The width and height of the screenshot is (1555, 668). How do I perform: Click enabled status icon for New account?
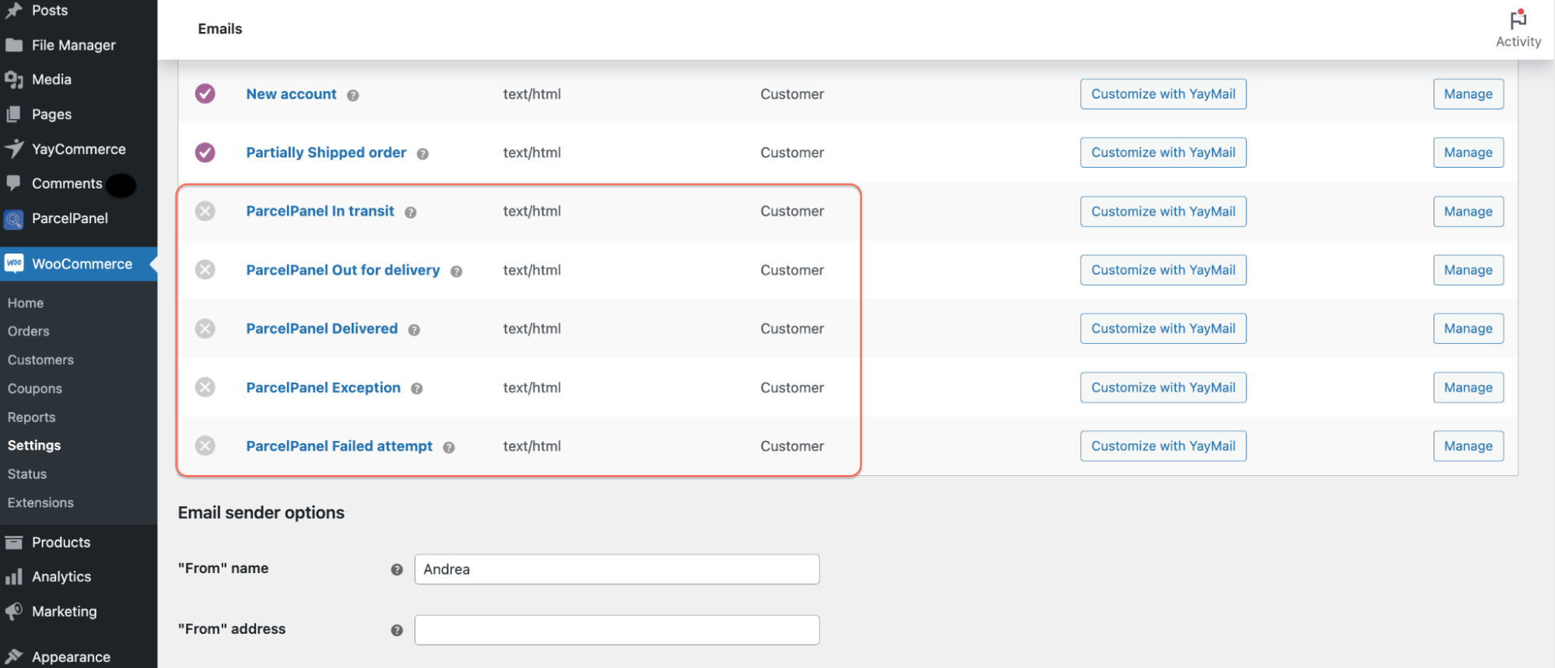click(205, 94)
